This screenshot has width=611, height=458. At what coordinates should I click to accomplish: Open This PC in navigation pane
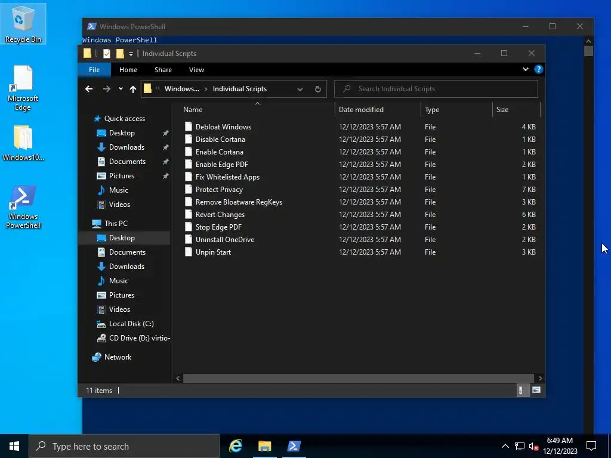pos(116,223)
